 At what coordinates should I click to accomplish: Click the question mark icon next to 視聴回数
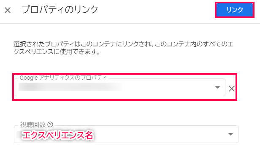point(50,124)
